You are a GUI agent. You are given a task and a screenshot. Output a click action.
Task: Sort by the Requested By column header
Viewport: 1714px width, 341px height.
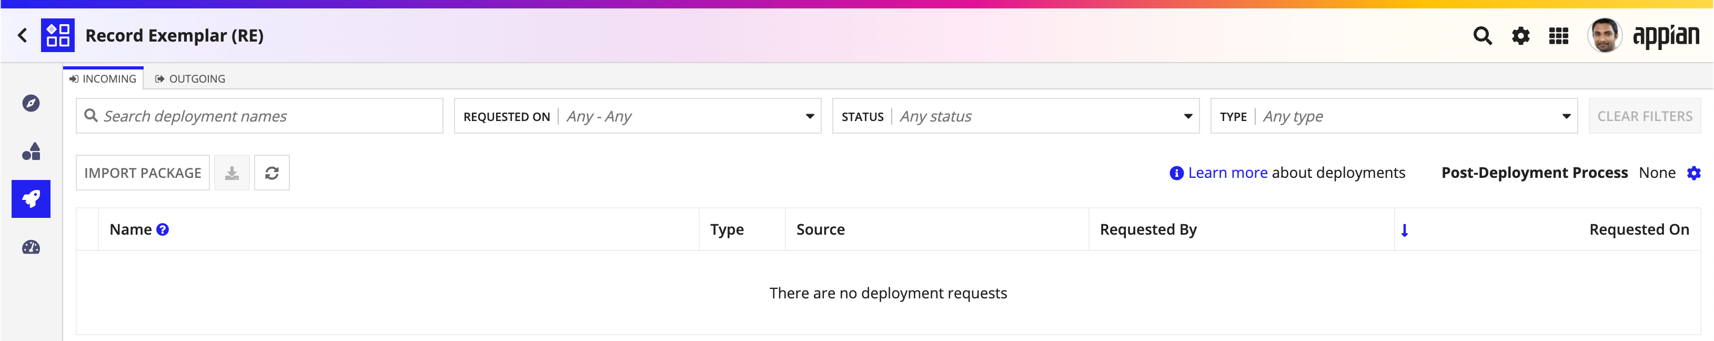(1148, 229)
